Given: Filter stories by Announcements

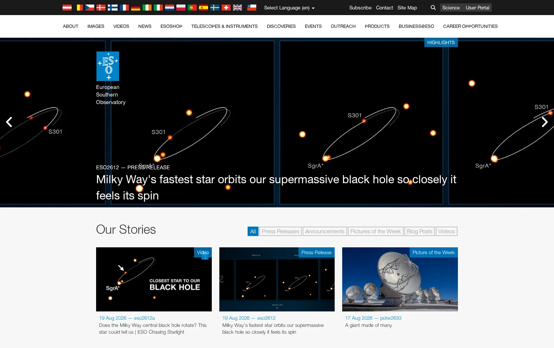Looking at the screenshot, I should point(325,231).
